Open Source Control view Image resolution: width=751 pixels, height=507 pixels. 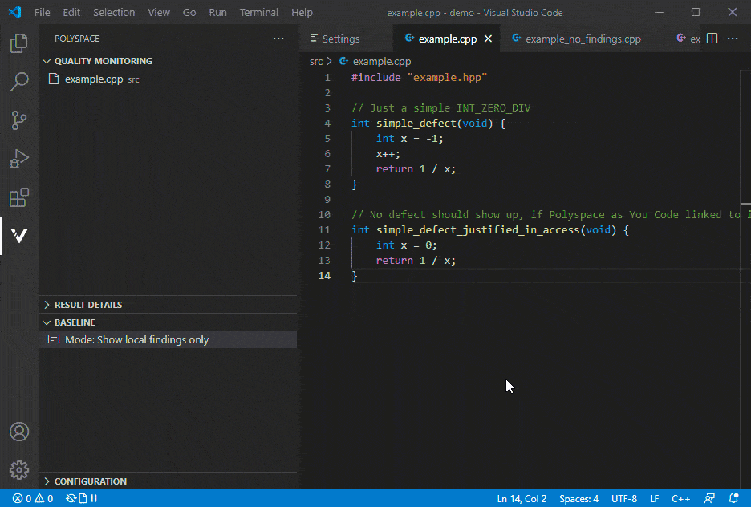click(x=19, y=120)
